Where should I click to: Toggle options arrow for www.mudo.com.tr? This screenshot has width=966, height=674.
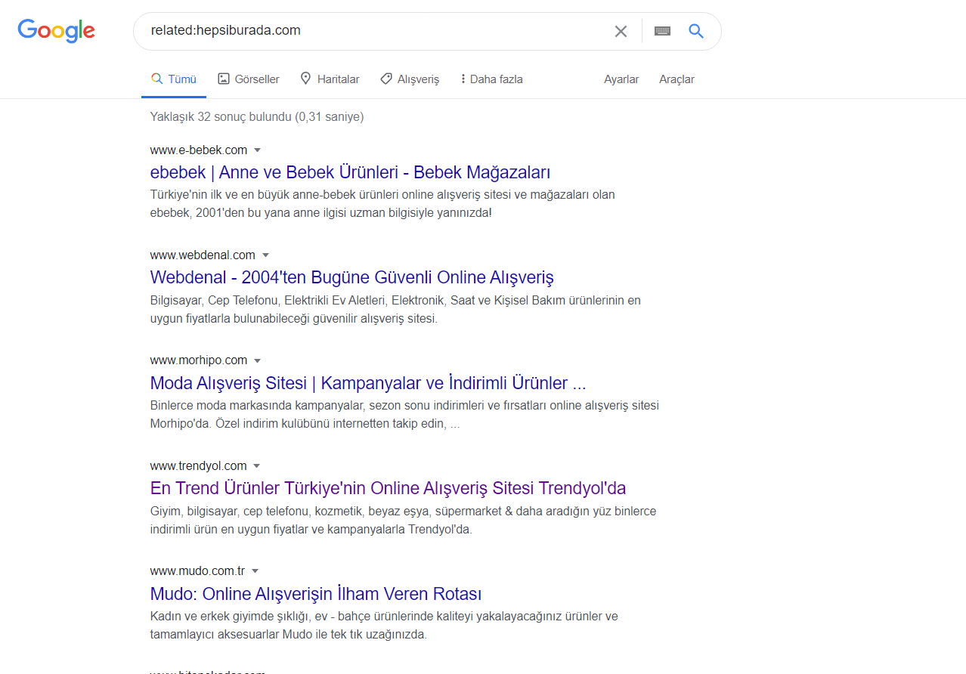click(x=255, y=570)
